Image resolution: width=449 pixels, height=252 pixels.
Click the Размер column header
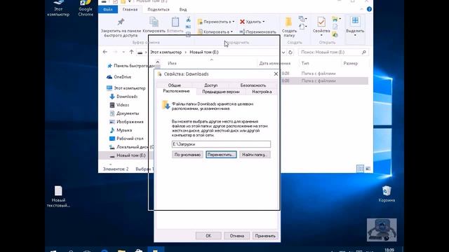350,64
